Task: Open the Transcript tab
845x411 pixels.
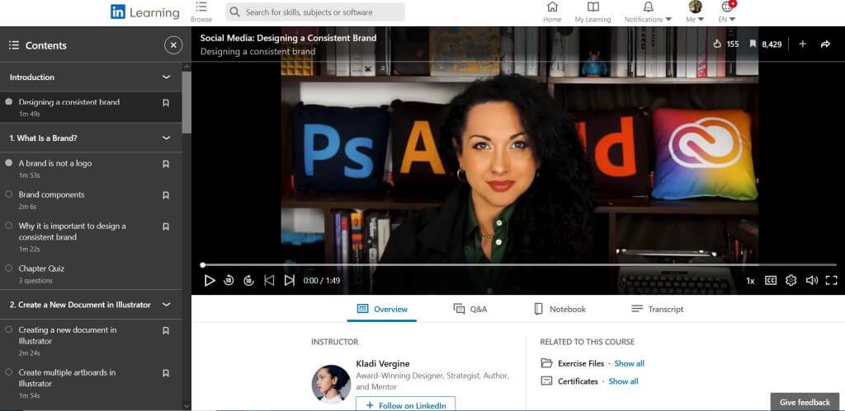Action: click(x=657, y=309)
